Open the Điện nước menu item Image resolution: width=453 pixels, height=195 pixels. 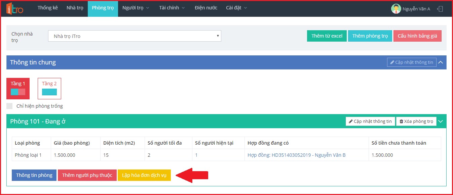(x=206, y=8)
